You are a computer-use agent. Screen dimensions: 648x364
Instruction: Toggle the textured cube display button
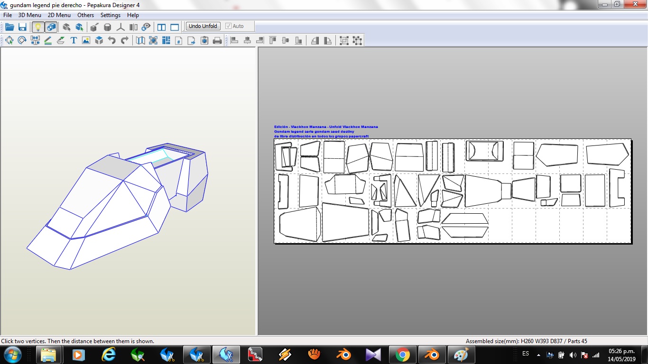[x=51, y=27]
